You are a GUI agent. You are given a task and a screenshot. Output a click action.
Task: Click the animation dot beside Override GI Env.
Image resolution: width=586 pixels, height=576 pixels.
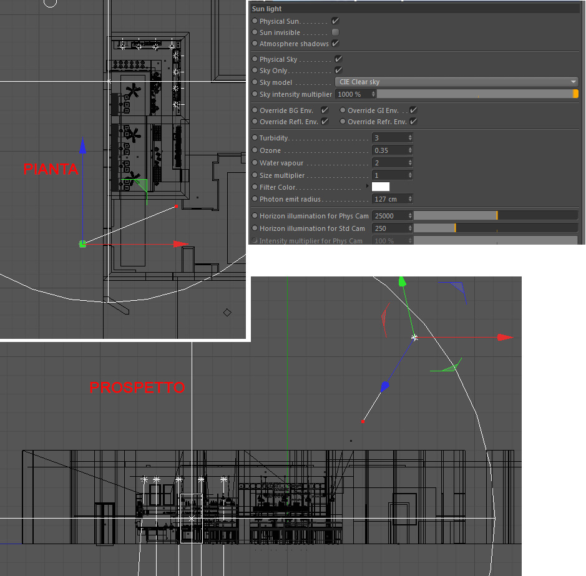pos(343,110)
